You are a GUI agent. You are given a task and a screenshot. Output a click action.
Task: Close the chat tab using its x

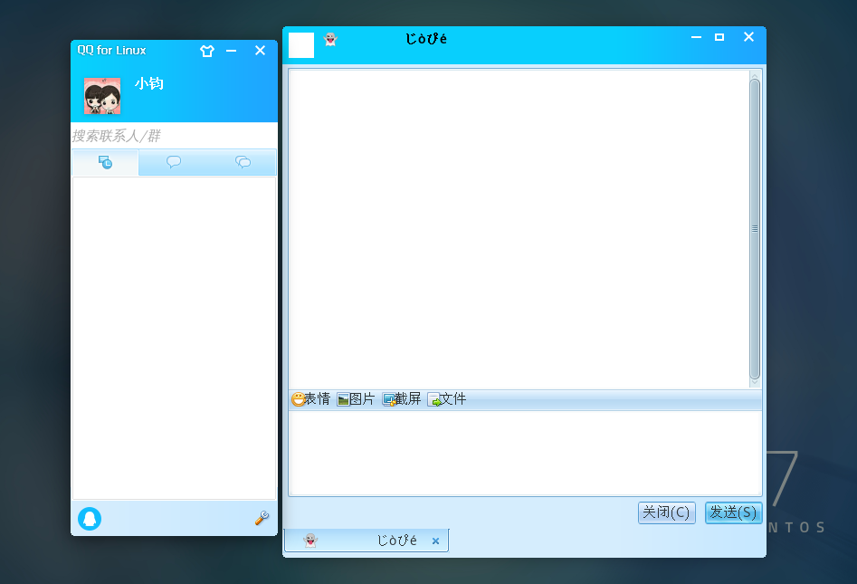(435, 541)
